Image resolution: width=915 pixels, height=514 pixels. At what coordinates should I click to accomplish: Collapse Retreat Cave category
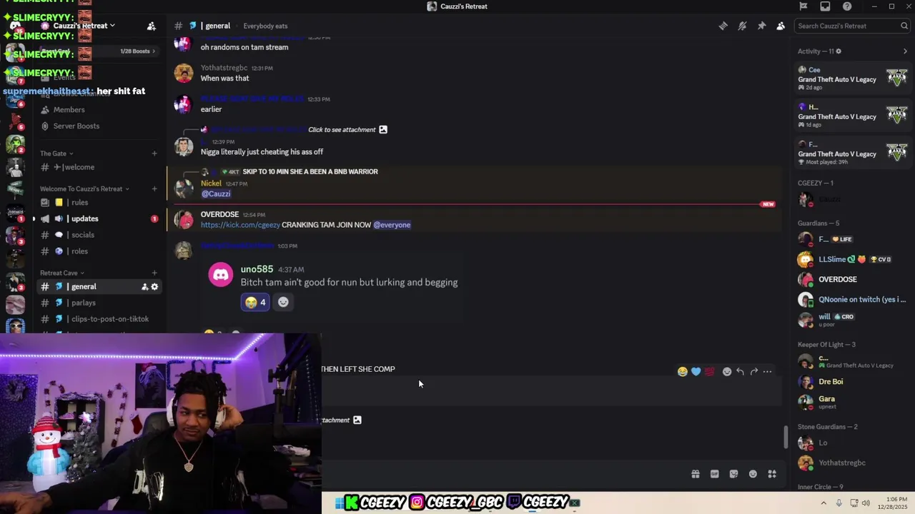(62, 273)
